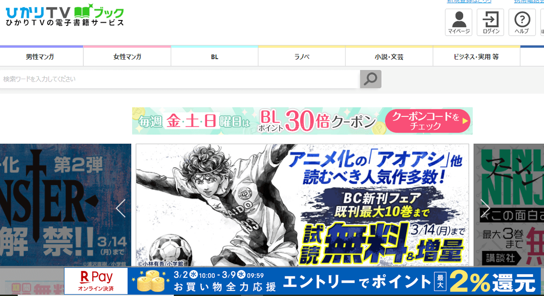Go to the ひかりTVブック home logo
Viewport: 544px width, 296px height.
(65, 15)
